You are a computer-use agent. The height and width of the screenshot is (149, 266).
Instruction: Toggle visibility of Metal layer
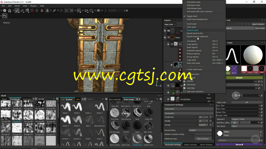(165, 37)
